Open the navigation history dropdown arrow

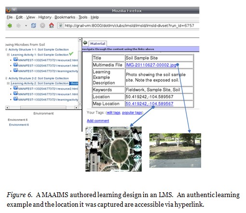pos(26,26)
